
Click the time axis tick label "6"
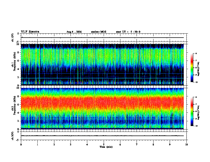[x=120, y=145]
